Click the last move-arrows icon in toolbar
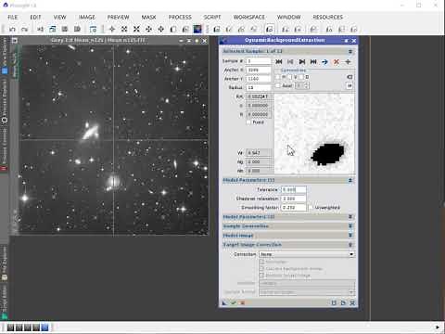This screenshot has height=334, width=445. 160,29
